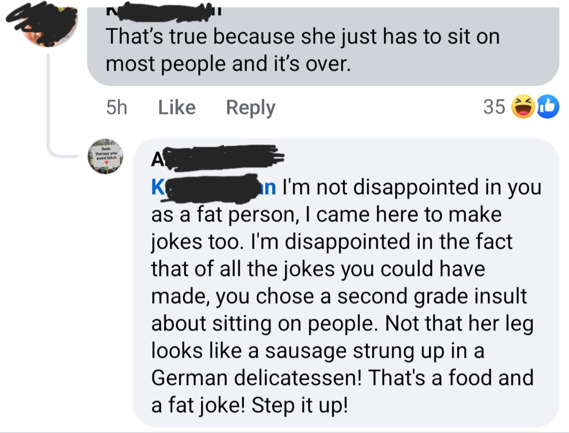Viewport: 569px width, 433px height.
Task: Open the scribbled-out top commenter avatar
Action: [x=48, y=24]
